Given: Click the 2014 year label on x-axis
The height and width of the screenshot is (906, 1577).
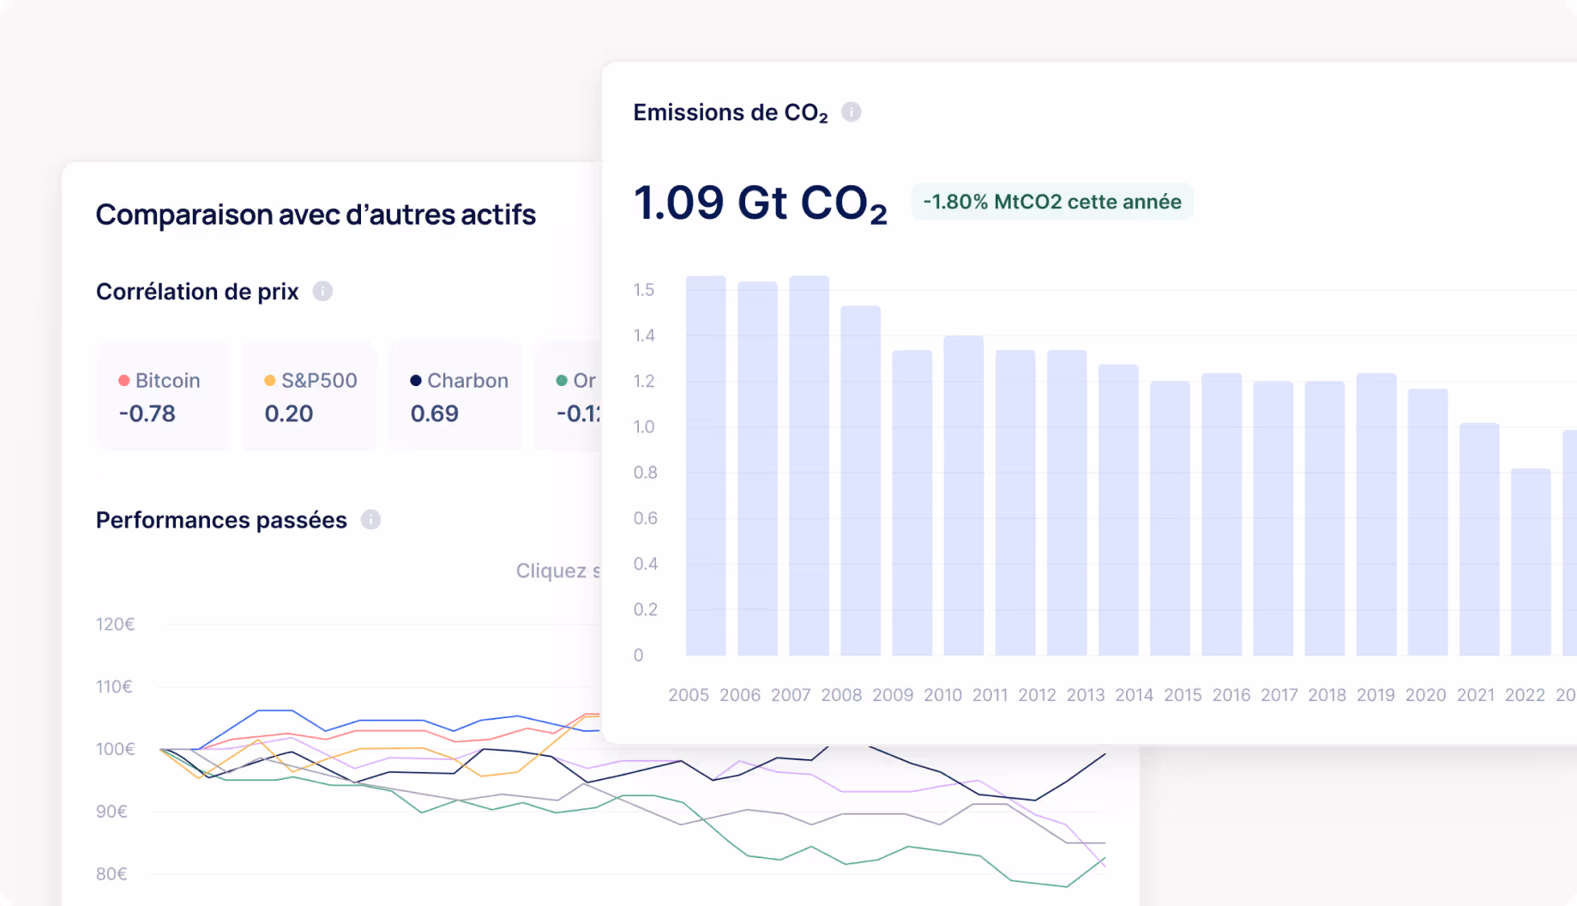Looking at the screenshot, I should point(1134,695).
